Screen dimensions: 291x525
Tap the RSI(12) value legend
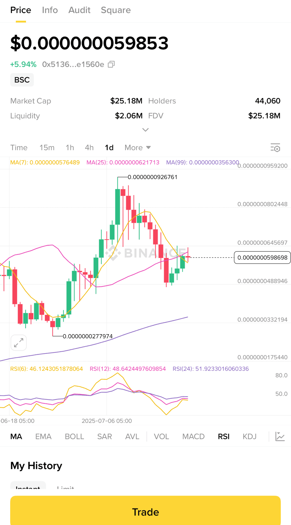pyautogui.click(x=128, y=369)
